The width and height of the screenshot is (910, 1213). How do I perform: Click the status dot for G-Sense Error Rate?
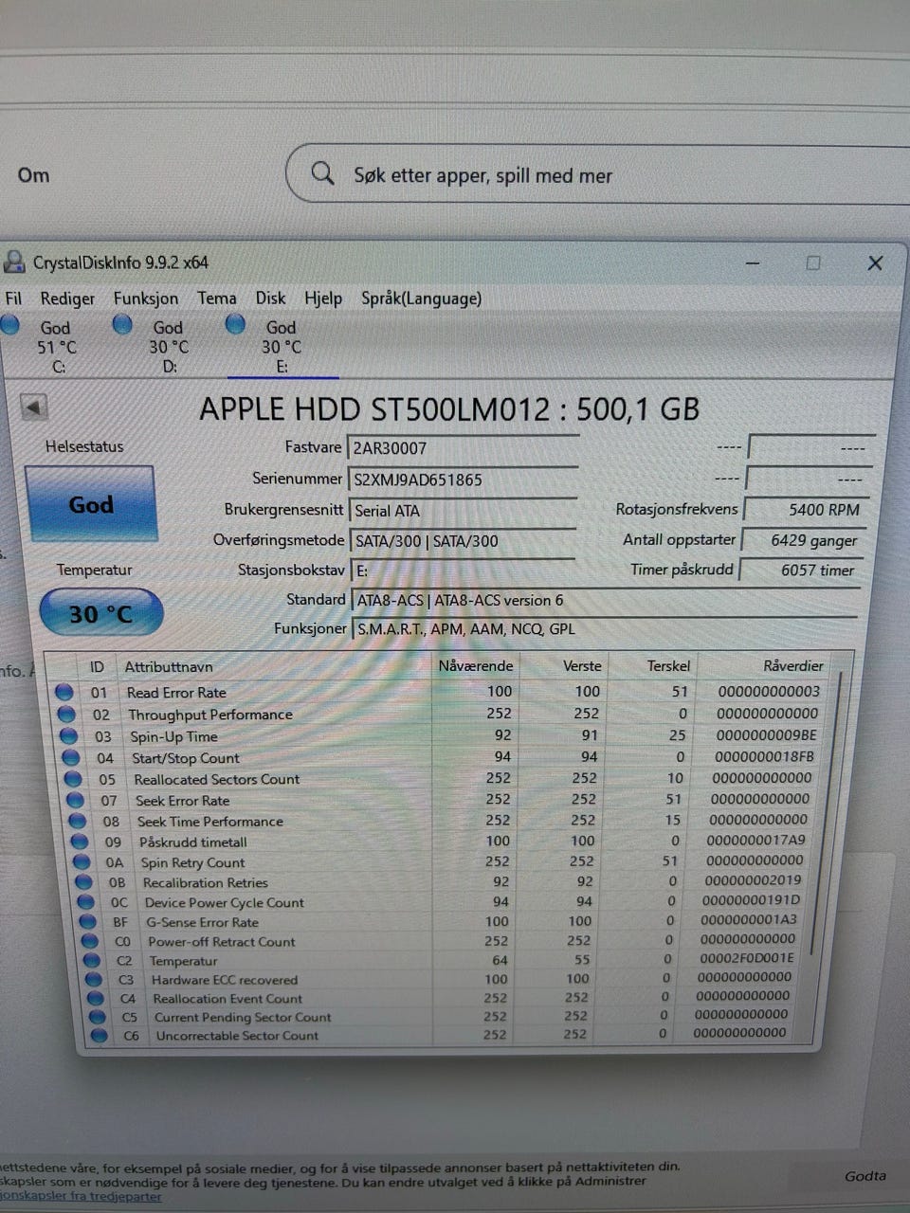point(88,922)
